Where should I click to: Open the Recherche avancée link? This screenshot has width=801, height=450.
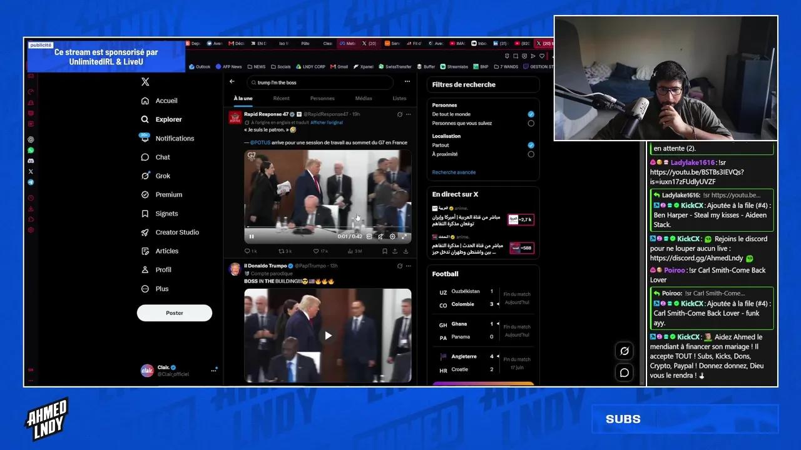pos(454,172)
